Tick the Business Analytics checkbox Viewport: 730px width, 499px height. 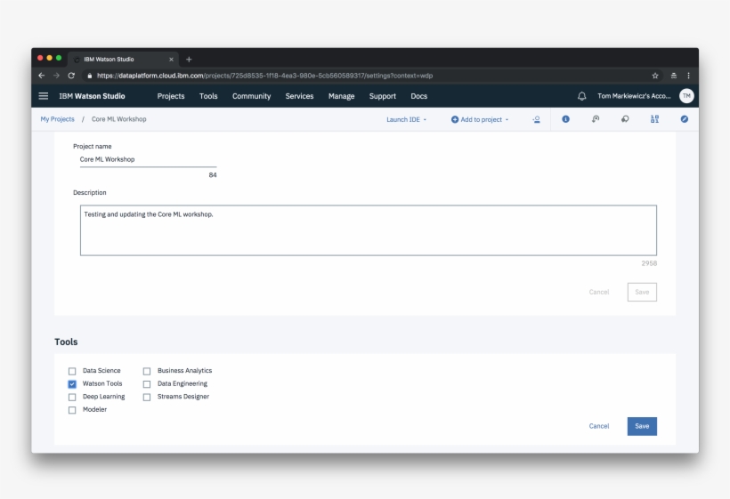point(147,371)
